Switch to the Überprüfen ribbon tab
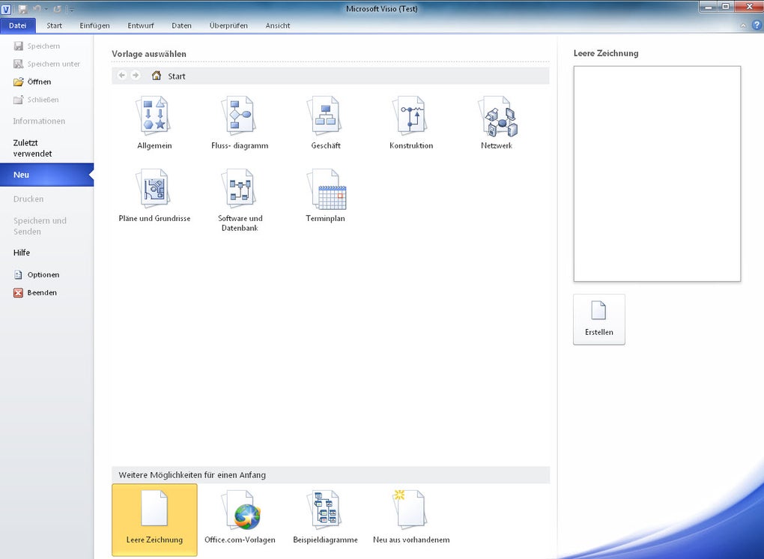 (x=228, y=25)
